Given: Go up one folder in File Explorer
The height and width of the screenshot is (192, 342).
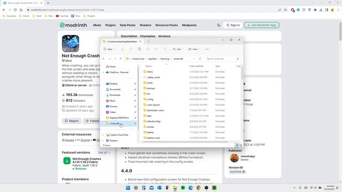Looking at the screenshot, I should [x=120, y=59].
